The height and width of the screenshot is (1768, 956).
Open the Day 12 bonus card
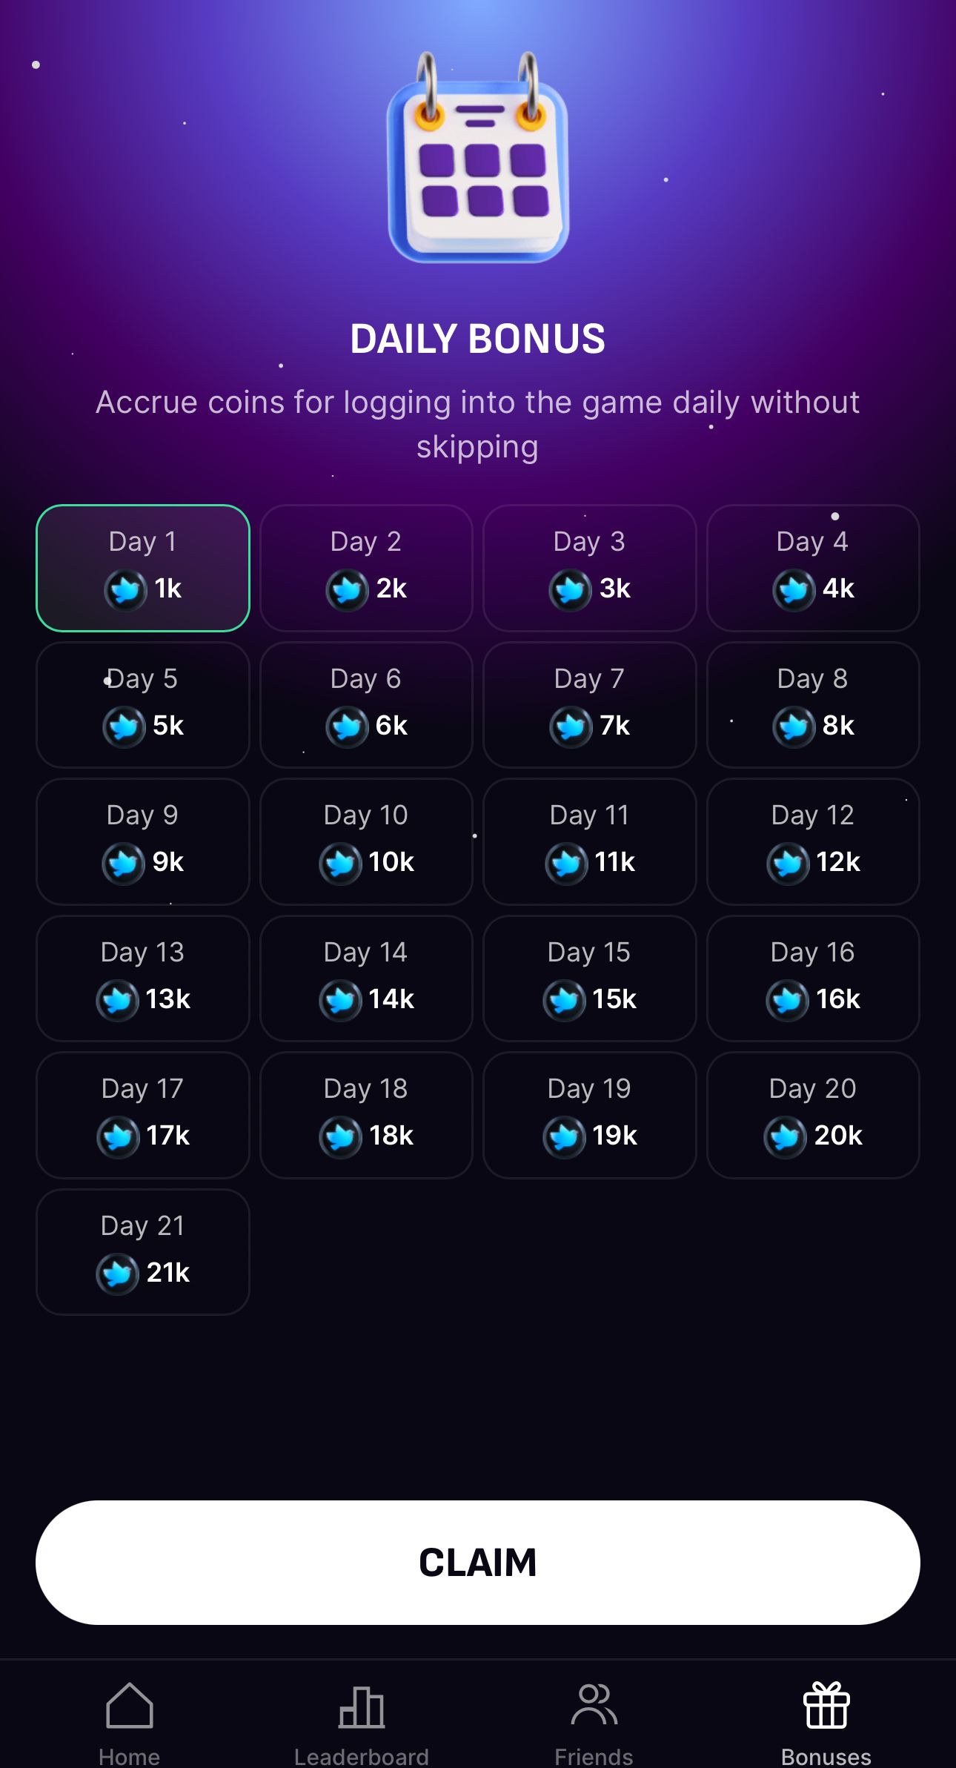click(x=812, y=840)
